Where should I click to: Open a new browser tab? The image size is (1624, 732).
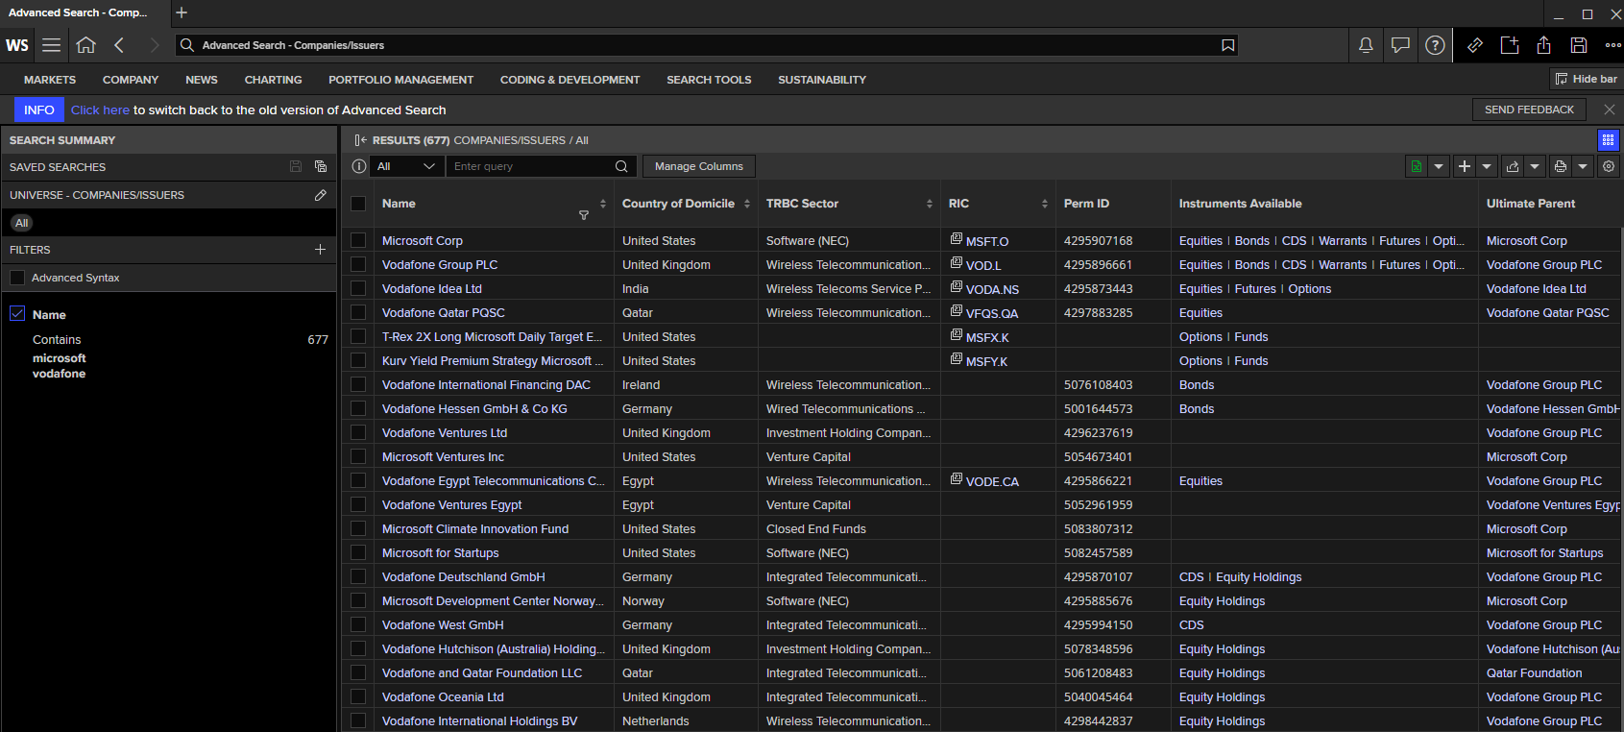(x=182, y=12)
